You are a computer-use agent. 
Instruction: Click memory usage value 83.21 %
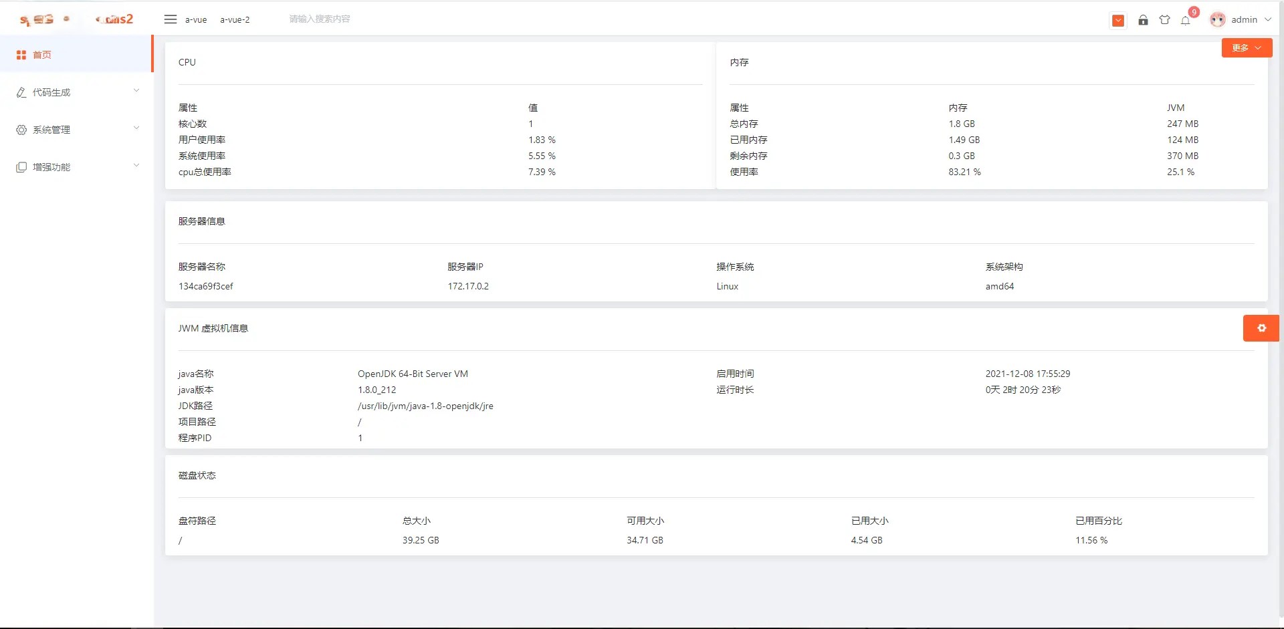point(964,172)
